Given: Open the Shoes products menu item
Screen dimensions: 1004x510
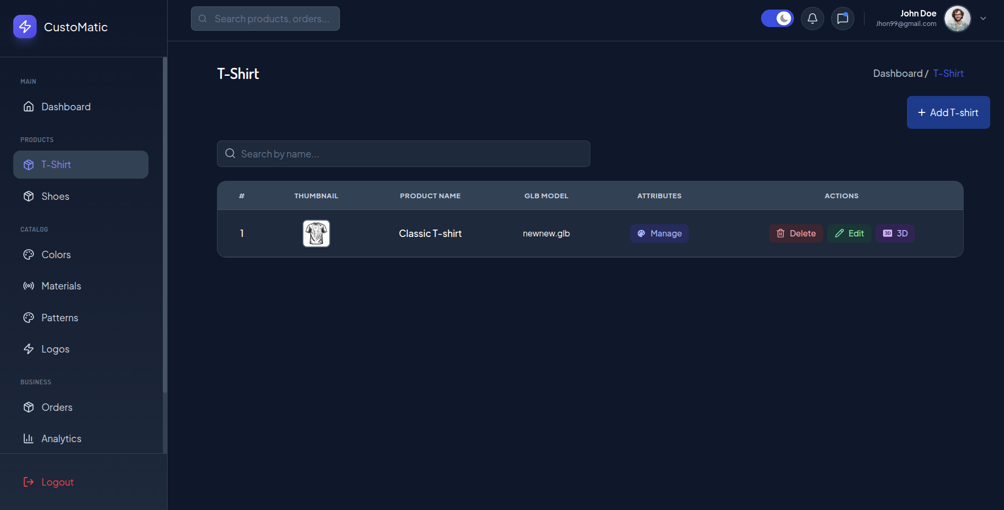Looking at the screenshot, I should (81, 196).
